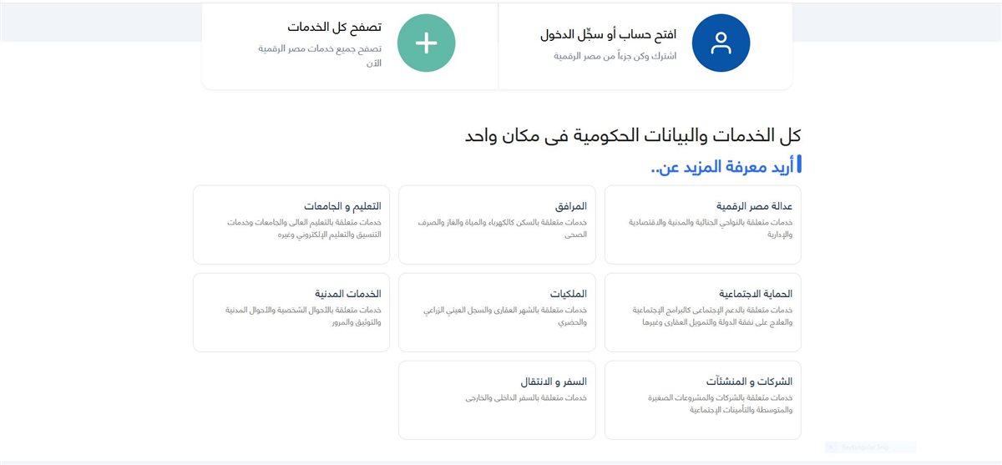Choose the 'الشركات و المنشآت' category
This screenshot has width=1002, height=465.
coord(702,400)
